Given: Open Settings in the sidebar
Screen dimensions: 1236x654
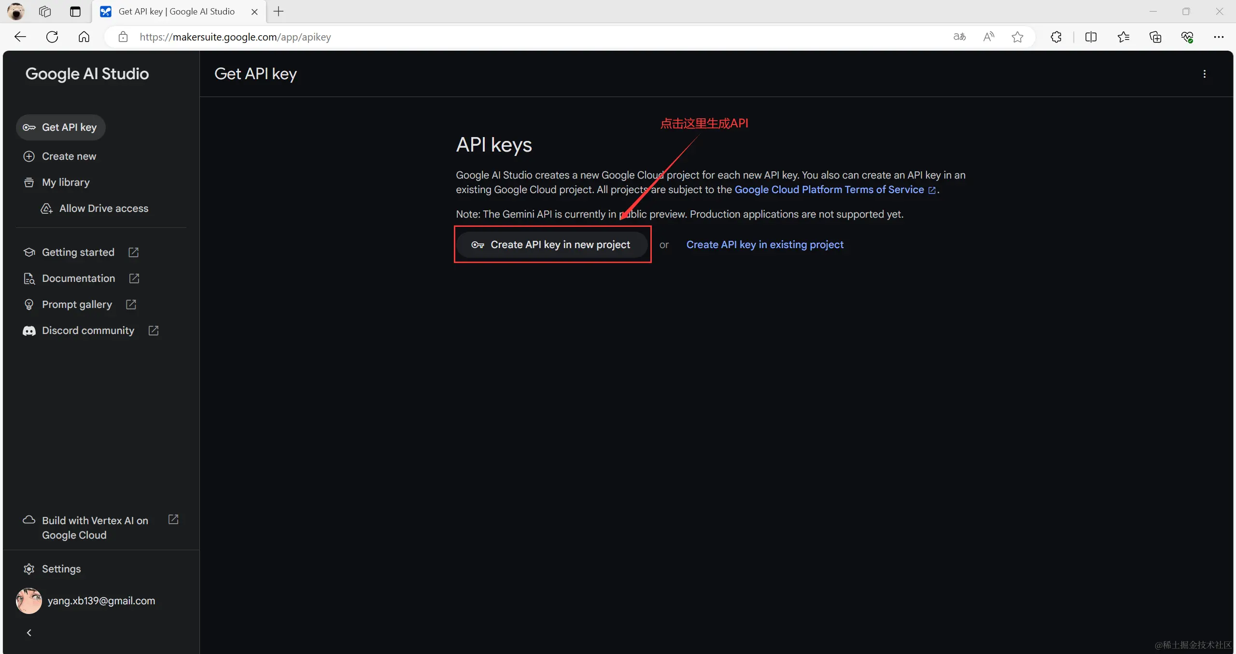Looking at the screenshot, I should click(61, 569).
